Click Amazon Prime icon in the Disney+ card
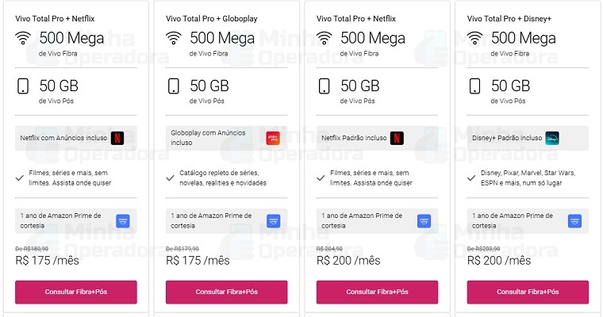 [x=574, y=220]
